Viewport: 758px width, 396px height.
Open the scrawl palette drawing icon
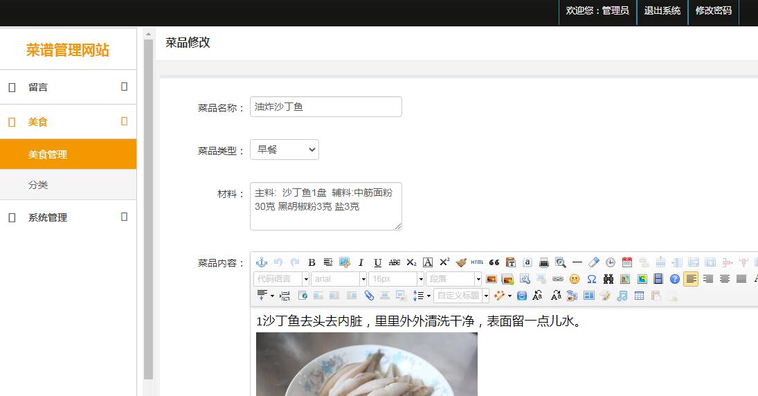click(x=605, y=296)
